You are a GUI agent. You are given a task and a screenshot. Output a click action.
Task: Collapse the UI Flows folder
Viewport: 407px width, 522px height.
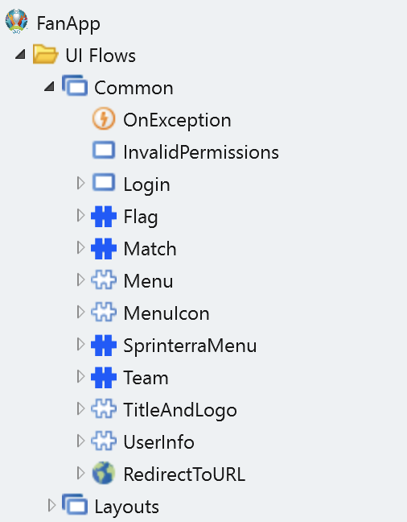coord(21,54)
